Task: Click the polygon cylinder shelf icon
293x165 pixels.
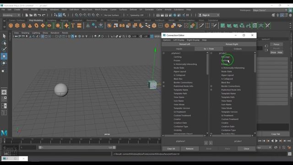Action: (x=23, y=26)
